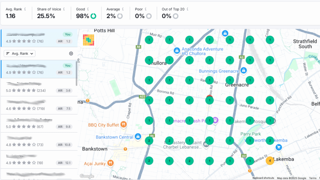Viewport: 320px width, 180px height.
Task: Click the heatmap grid thumbnail on the map
Action: (89, 40)
